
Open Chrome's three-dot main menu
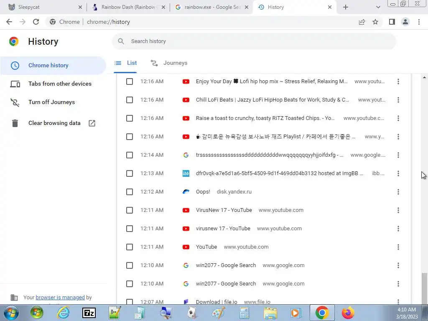pyautogui.click(x=419, y=22)
